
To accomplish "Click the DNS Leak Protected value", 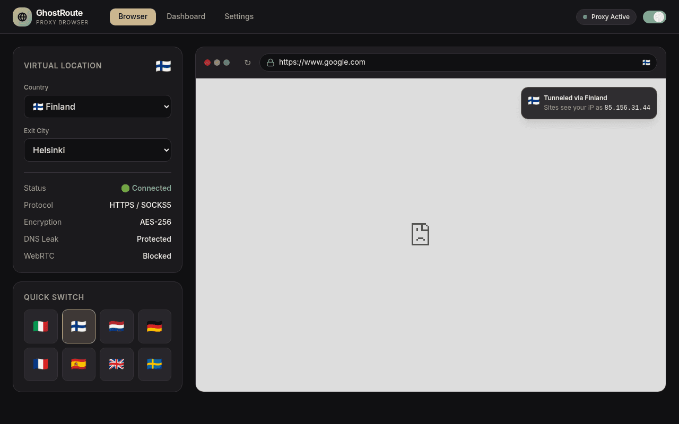I will click(x=154, y=239).
